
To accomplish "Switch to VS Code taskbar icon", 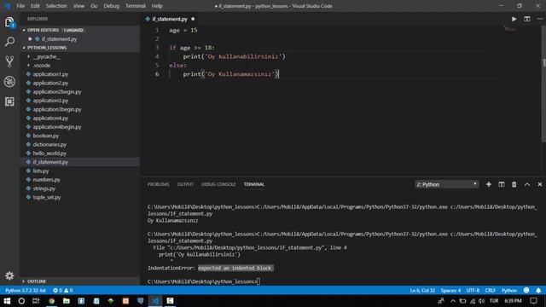I will (155, 301).
